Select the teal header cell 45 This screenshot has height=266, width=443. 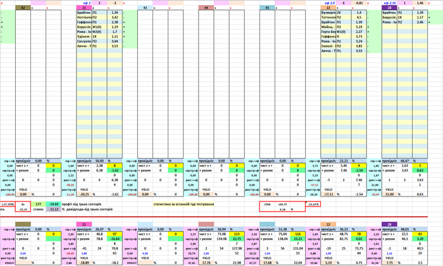coord(267,8)
